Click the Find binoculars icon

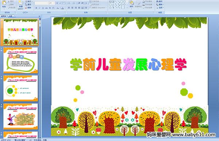[x=157, y=1]
